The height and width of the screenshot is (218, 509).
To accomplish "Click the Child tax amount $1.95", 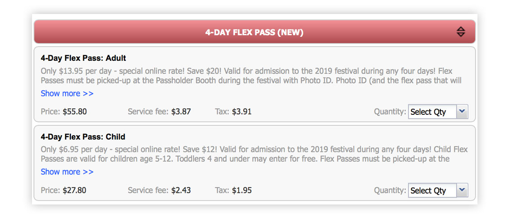I will pos(242,191).
